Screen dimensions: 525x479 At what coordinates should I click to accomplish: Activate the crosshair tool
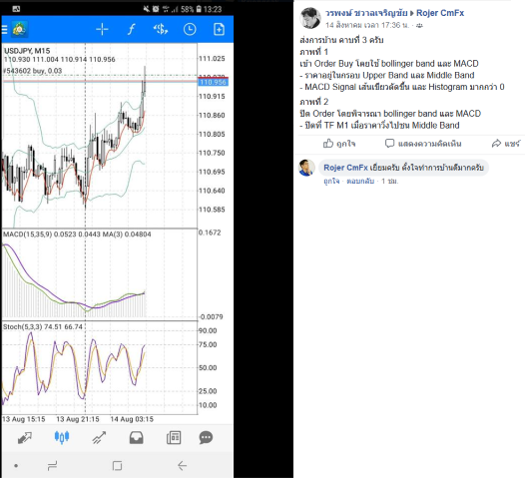pos(102,30)
